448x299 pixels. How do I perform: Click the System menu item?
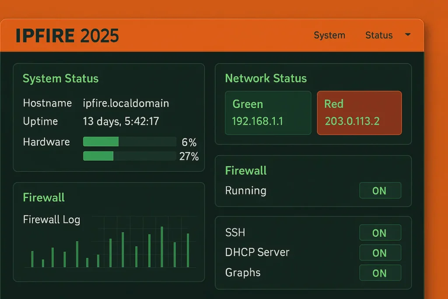pos(329,35)
